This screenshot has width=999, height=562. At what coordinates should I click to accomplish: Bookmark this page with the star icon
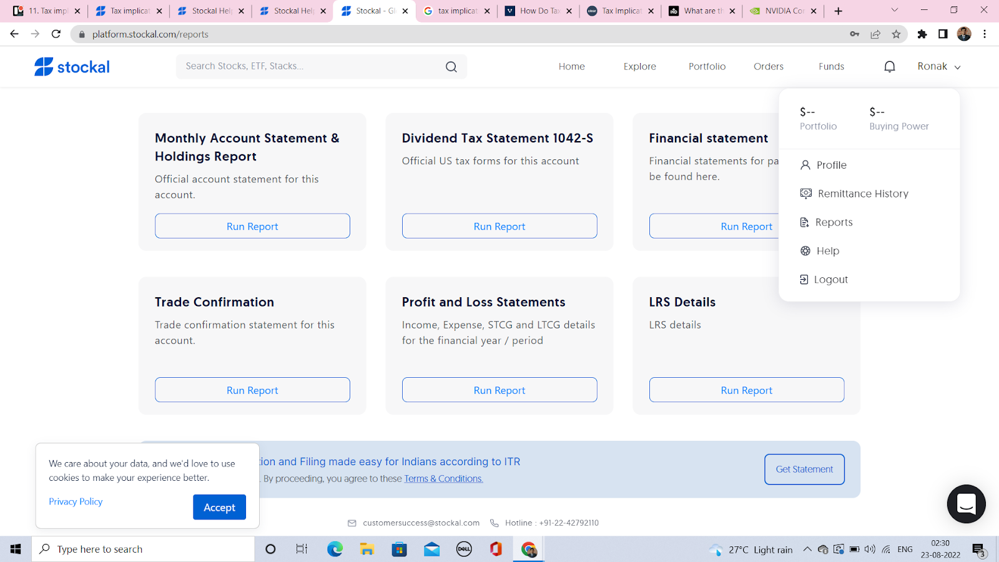click(x=896, y=34)
